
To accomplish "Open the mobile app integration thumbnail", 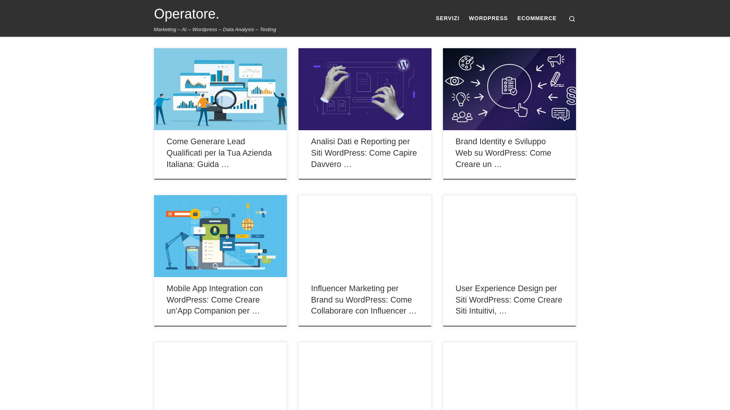I will [x=220, y=236].
